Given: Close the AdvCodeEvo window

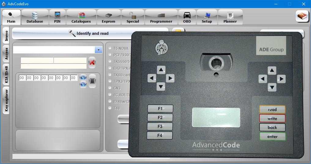Looking at the screenshot, I should [303, 4].
